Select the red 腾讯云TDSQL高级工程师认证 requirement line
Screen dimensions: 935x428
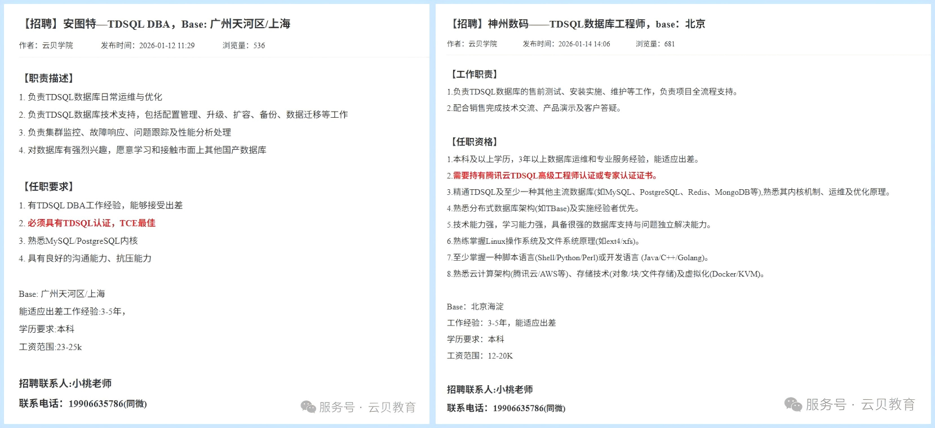pyautogui.click(x=555, y=176)
